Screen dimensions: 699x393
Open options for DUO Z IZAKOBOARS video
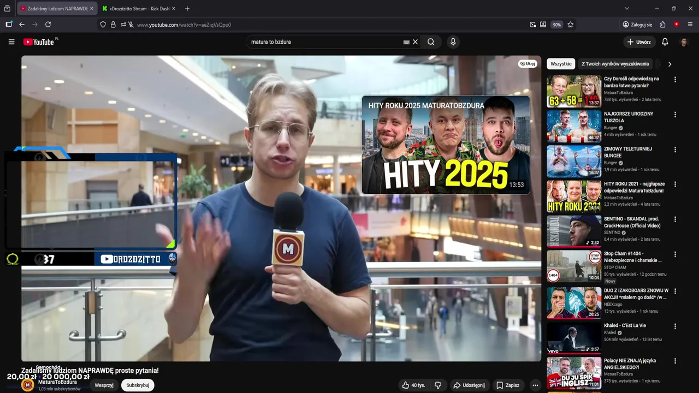pos(675,291)
